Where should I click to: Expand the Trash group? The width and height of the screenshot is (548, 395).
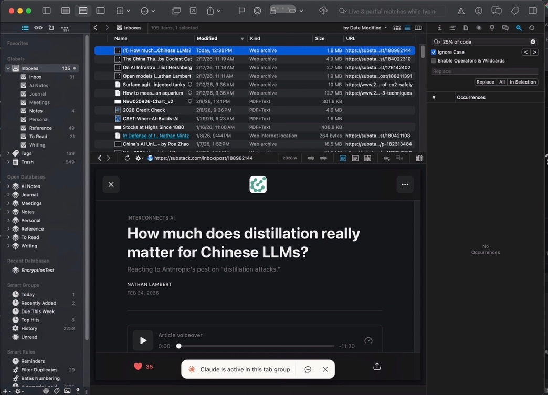click(x=8, y=162)
